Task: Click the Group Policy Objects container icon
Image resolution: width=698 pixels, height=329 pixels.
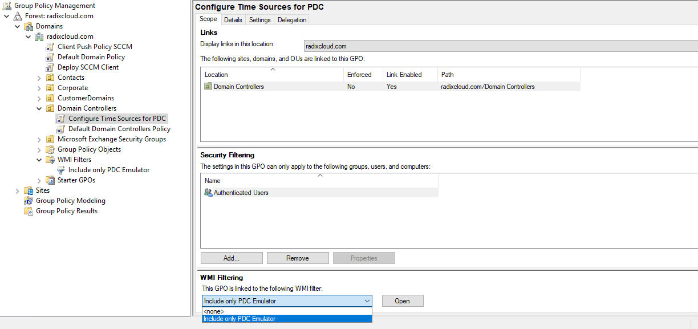Action: 50,149
